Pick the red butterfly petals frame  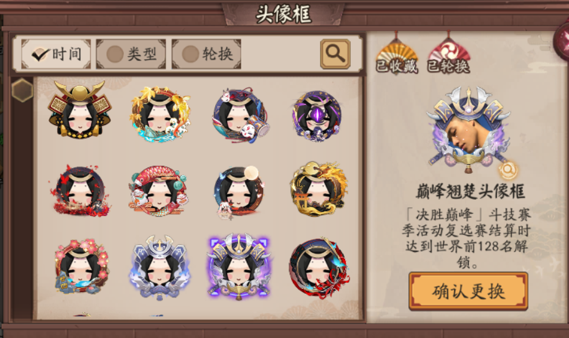(80, 191)
